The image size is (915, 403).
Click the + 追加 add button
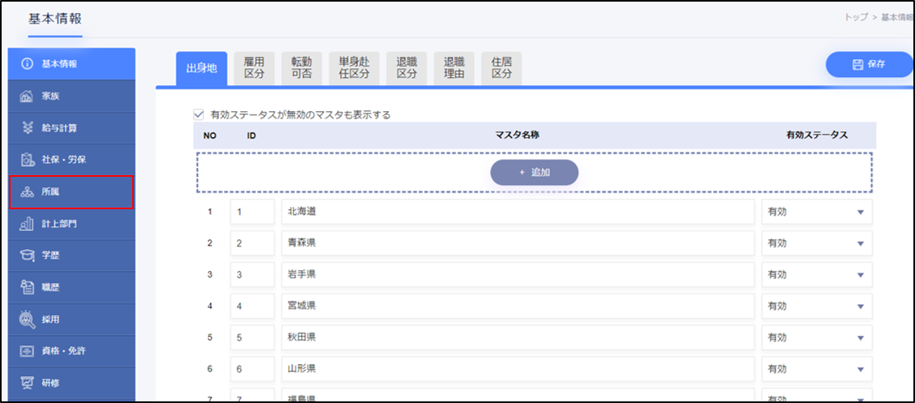(534, 173)
